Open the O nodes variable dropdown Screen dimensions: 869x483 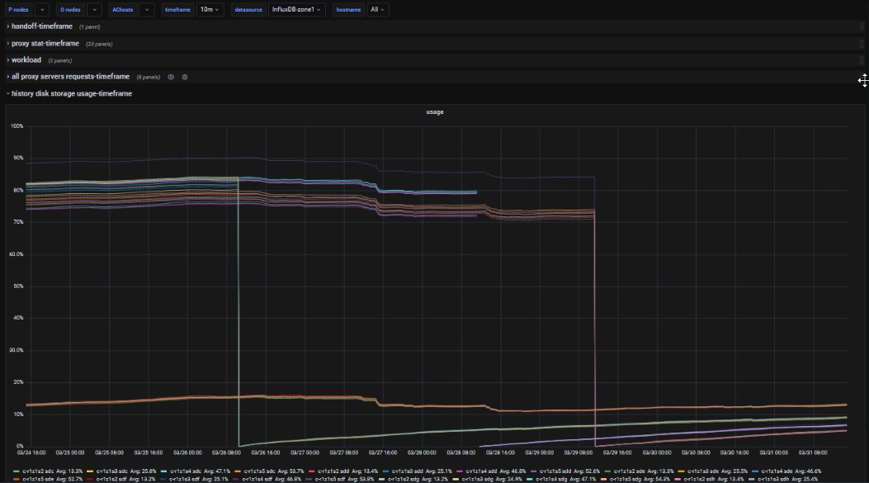click(x=94, y=10)
